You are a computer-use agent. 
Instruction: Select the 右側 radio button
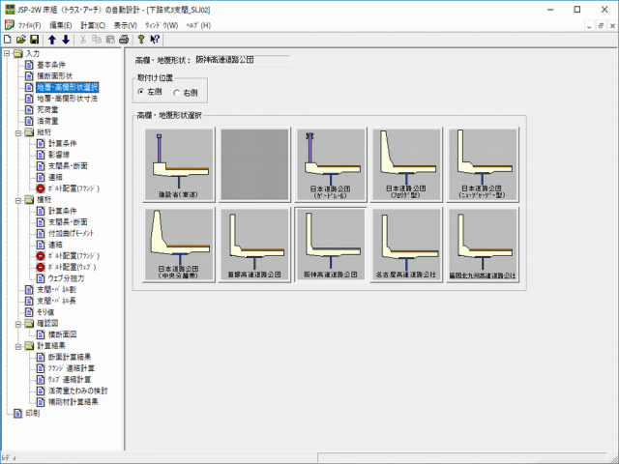tap(177, 92)
